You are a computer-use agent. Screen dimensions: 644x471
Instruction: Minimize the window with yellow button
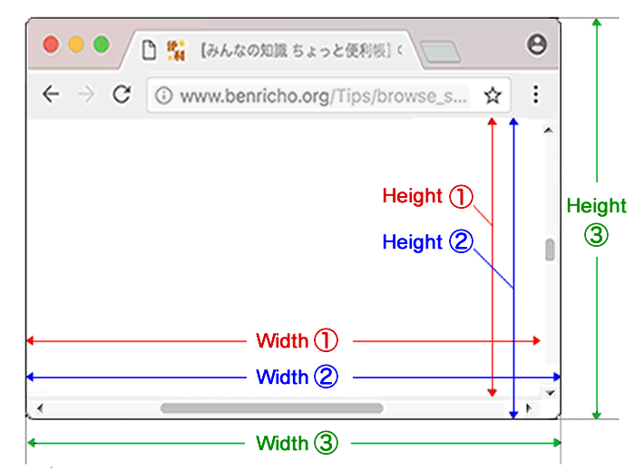pos(76,44)
